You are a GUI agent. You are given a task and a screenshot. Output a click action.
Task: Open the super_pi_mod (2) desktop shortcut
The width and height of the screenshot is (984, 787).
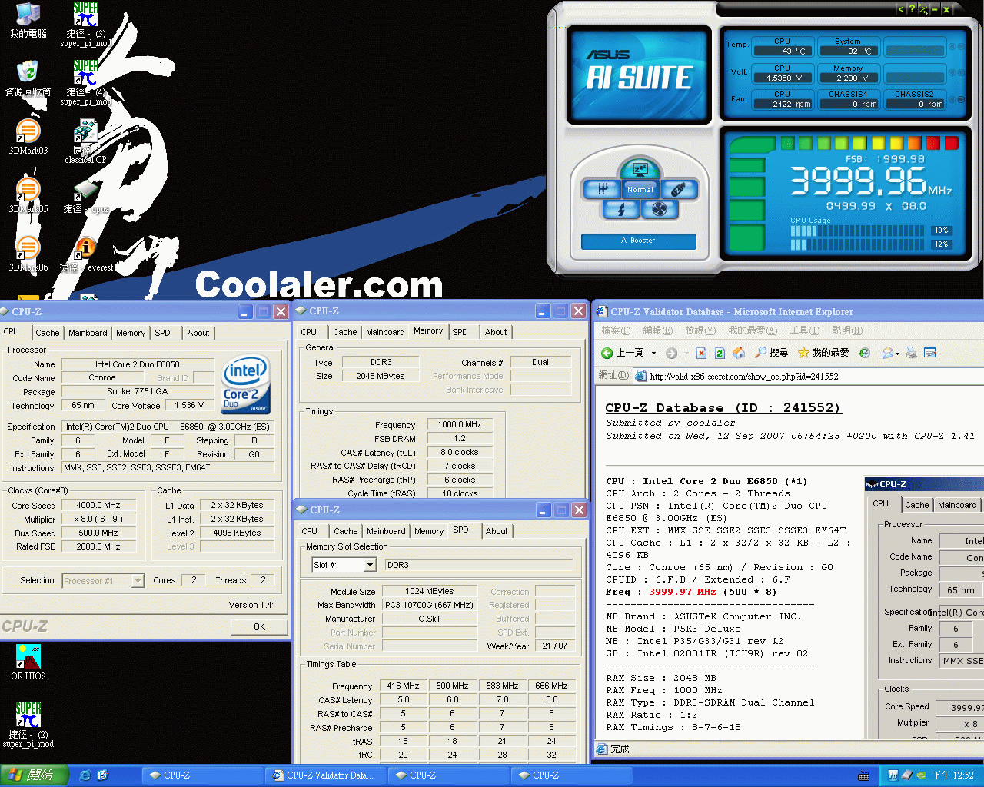pos(28,725)
